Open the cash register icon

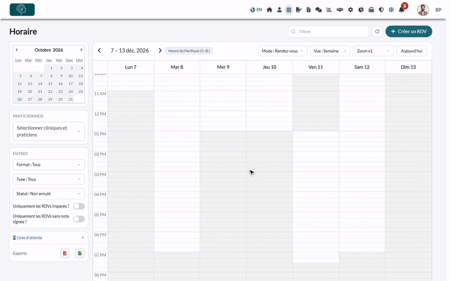(x=371, y=10)
